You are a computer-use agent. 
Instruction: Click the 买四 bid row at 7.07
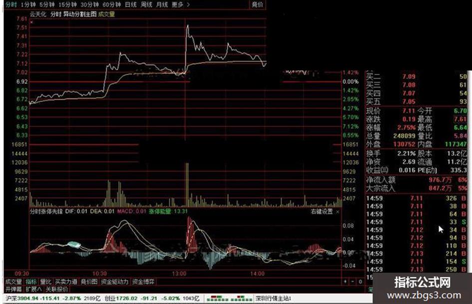click(417, 93)
